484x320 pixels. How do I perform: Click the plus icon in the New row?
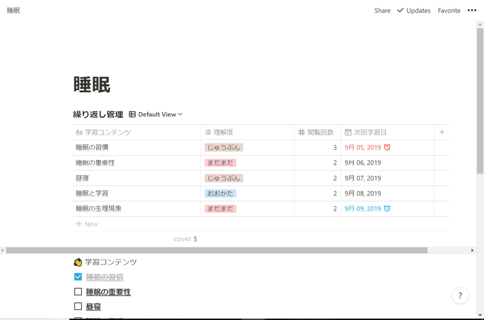click(79, 224)
